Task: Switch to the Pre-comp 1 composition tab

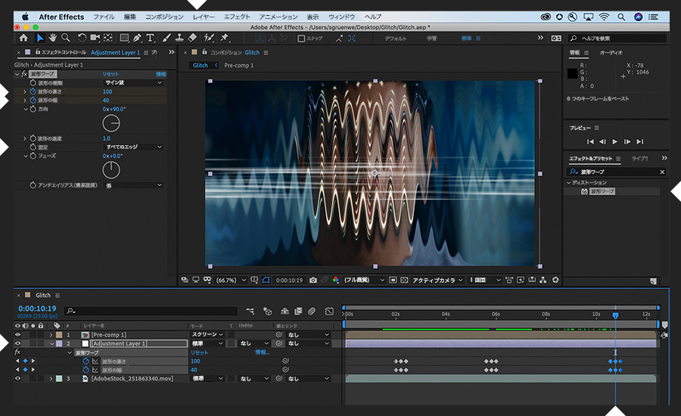Action: point(239,66)
